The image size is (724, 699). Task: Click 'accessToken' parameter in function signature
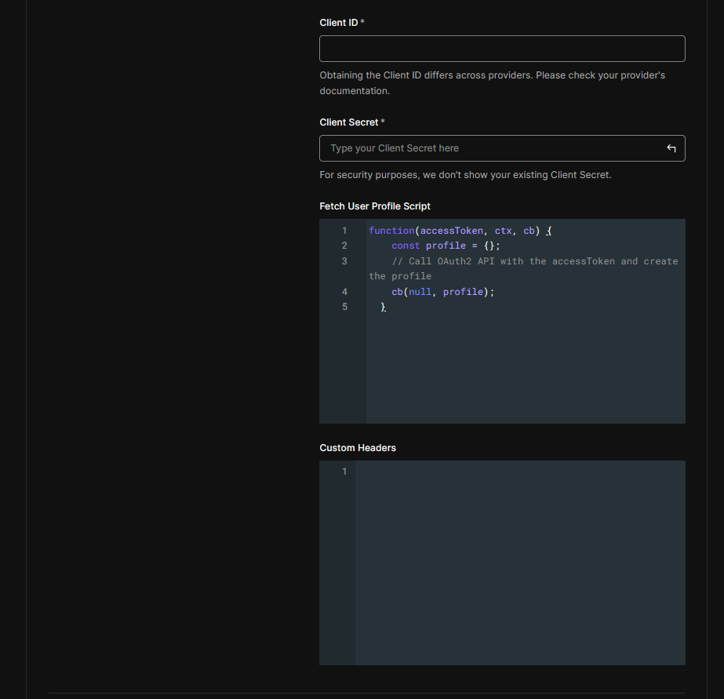coord(451,231)
